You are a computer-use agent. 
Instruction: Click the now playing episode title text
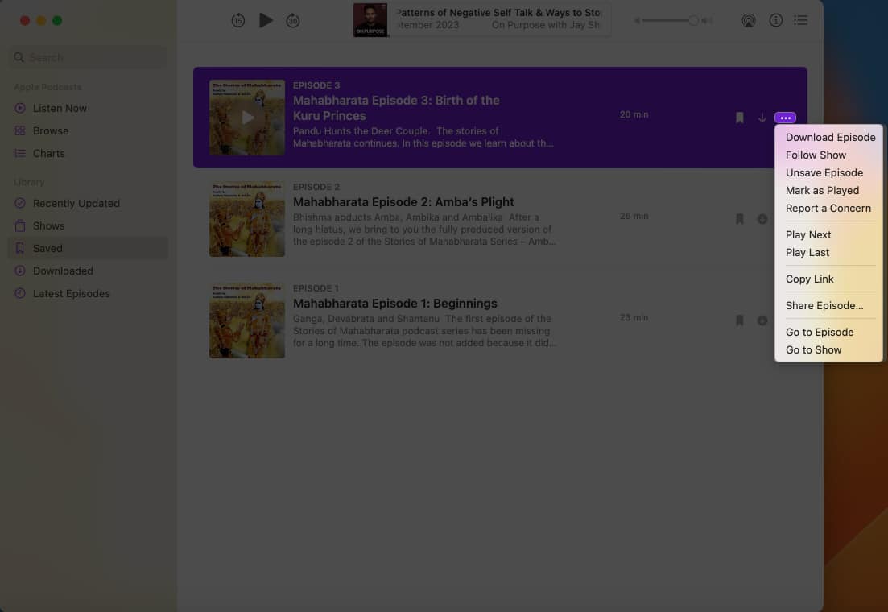pos(498,12)
